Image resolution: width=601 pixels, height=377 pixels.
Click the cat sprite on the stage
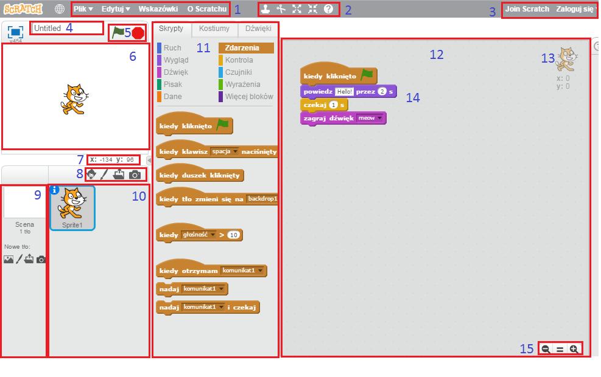point(74,100)
